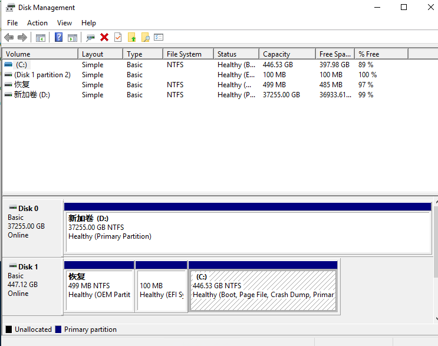This screenshot has height=346, width=438.
Task: Click the Disk 1 label panel
Action: (x=32, y=286)
